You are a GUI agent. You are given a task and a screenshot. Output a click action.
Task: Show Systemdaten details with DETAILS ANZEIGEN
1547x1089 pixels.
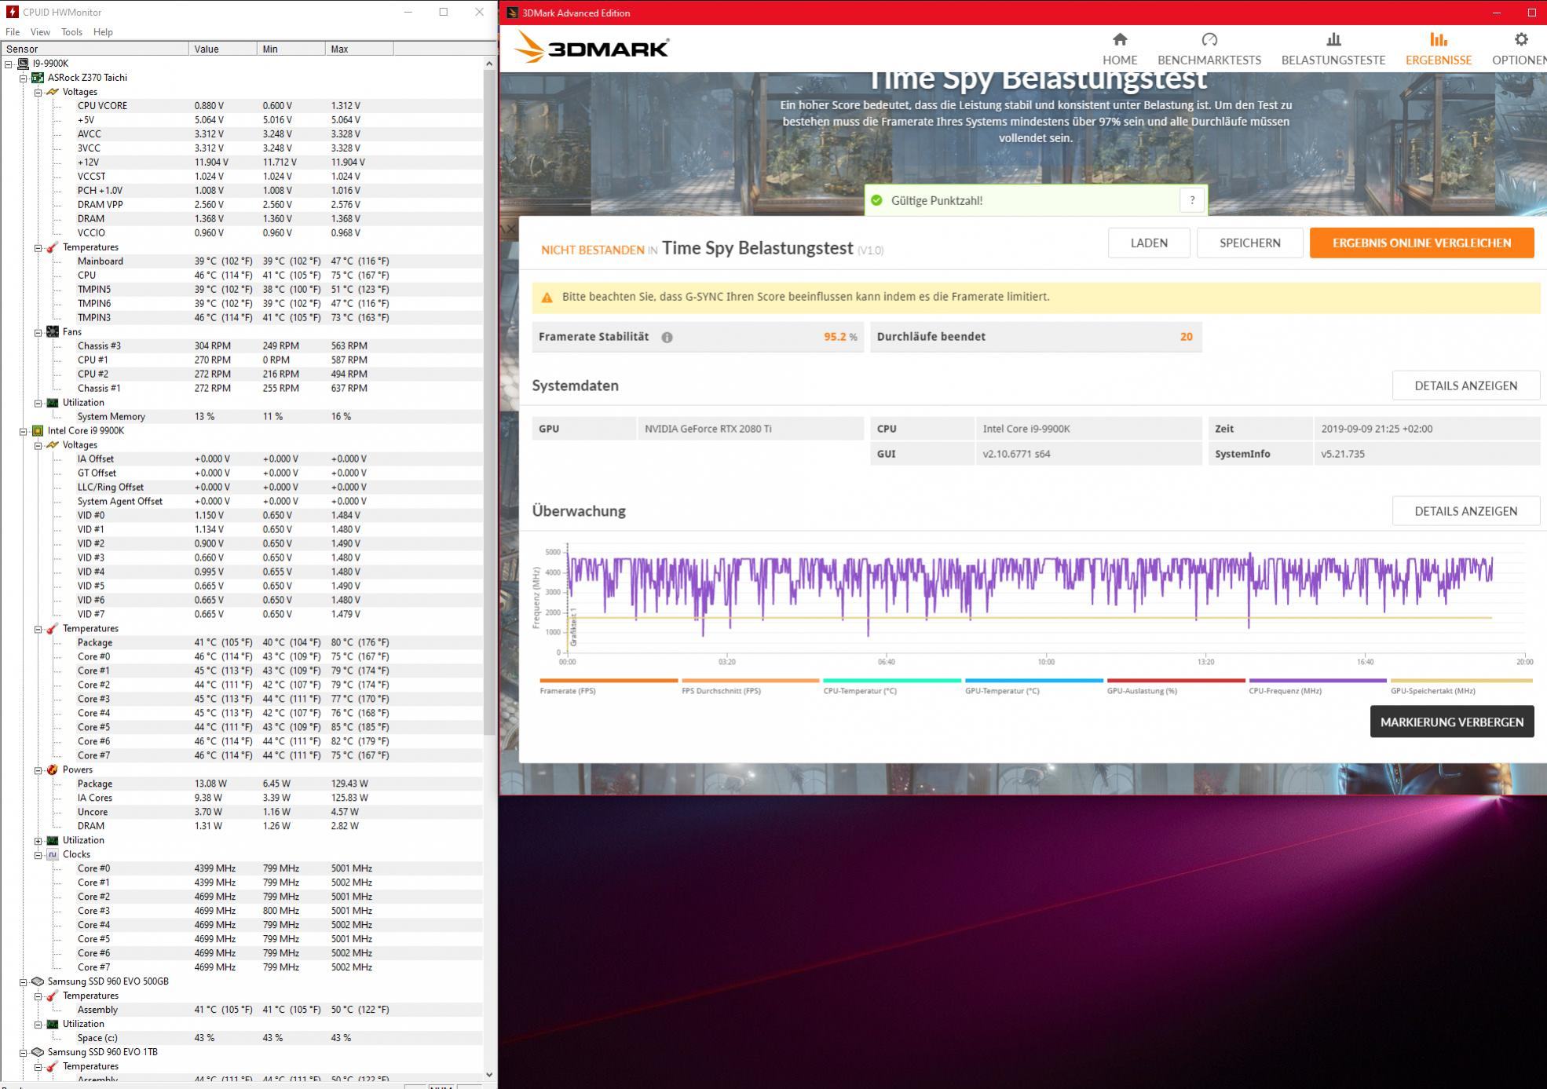pos(1465,386)
